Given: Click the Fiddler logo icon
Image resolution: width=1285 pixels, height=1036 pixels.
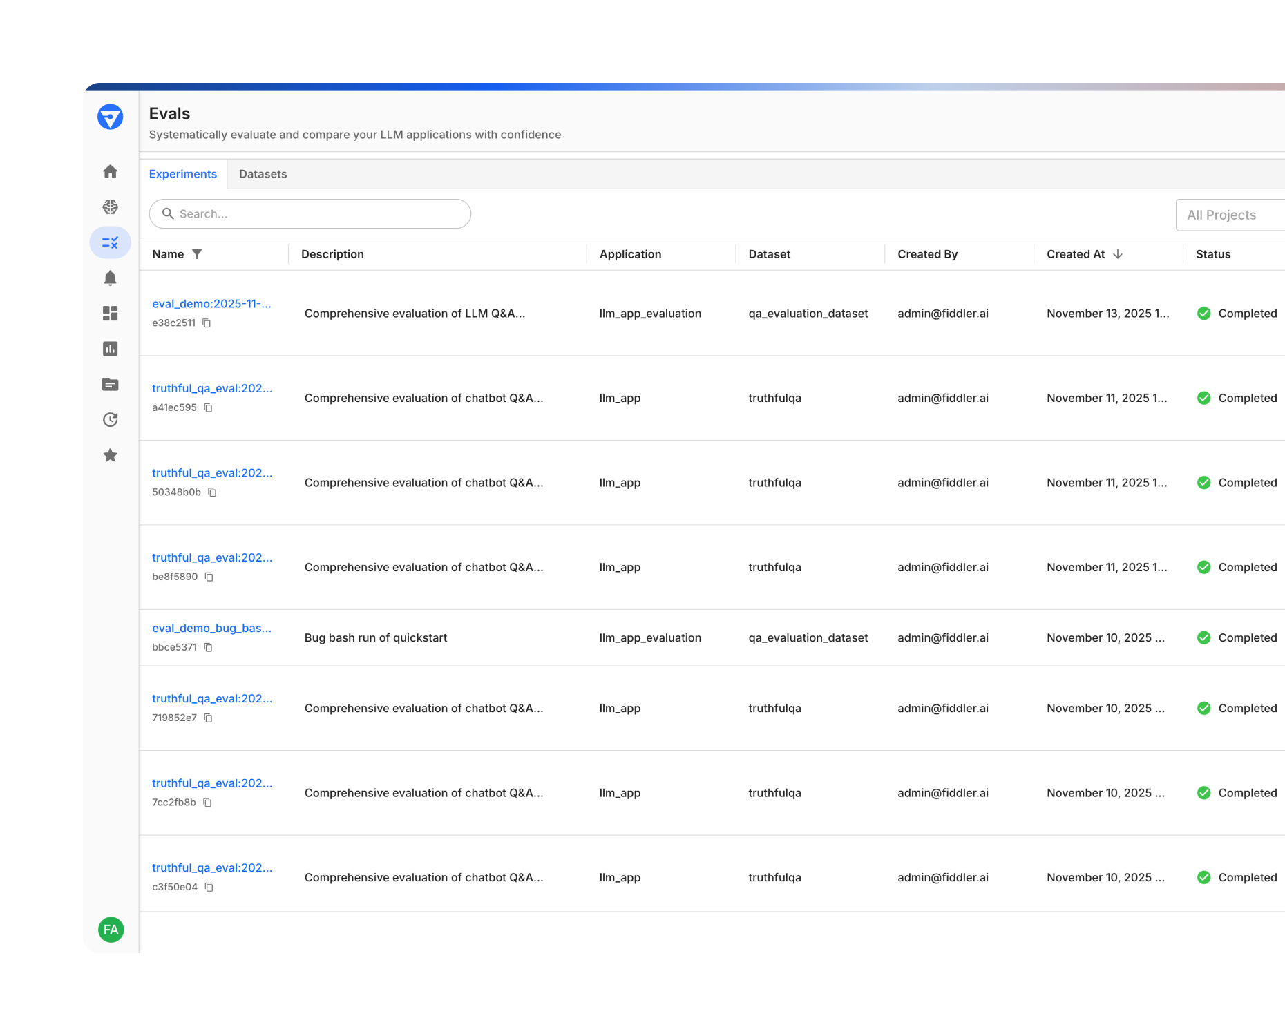Looking at the screenshot, I should (111, 117).
